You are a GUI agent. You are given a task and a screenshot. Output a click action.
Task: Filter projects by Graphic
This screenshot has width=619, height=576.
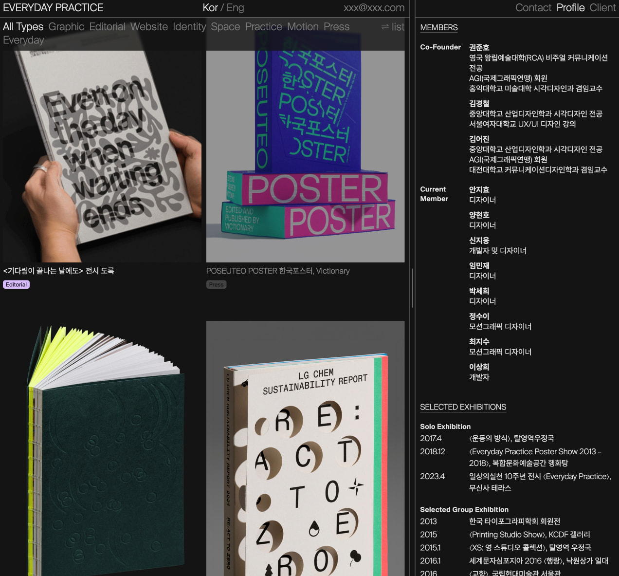coord(67,27)
